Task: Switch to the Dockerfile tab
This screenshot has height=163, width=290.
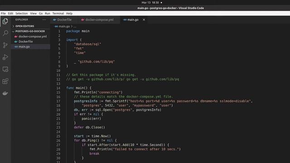Action: (x=64, y=19)
